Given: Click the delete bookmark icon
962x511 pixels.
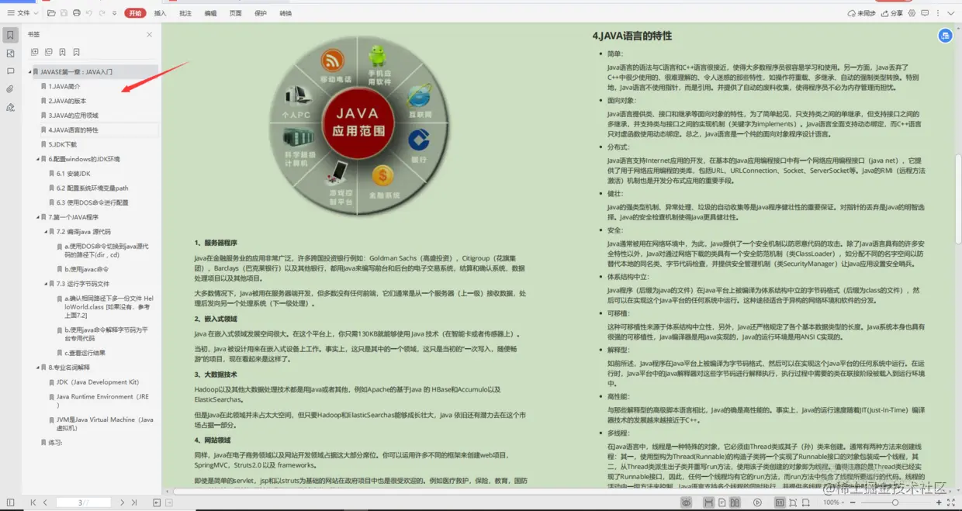Looking at the screenshot, I should pyautogui.click(x=76, y=52).
